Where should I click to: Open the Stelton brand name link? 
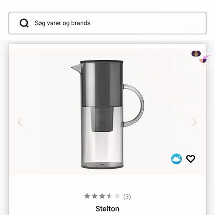[107, 209]
